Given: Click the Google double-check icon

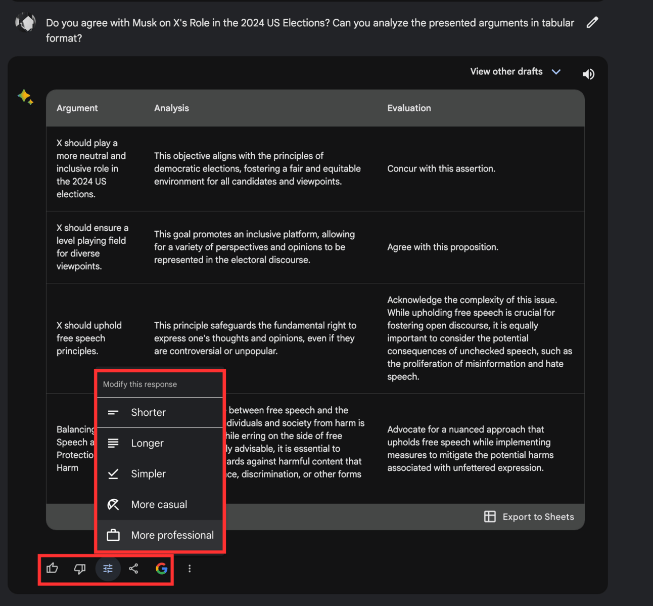Looking at the screenshot, I should (x=161, y=569).
